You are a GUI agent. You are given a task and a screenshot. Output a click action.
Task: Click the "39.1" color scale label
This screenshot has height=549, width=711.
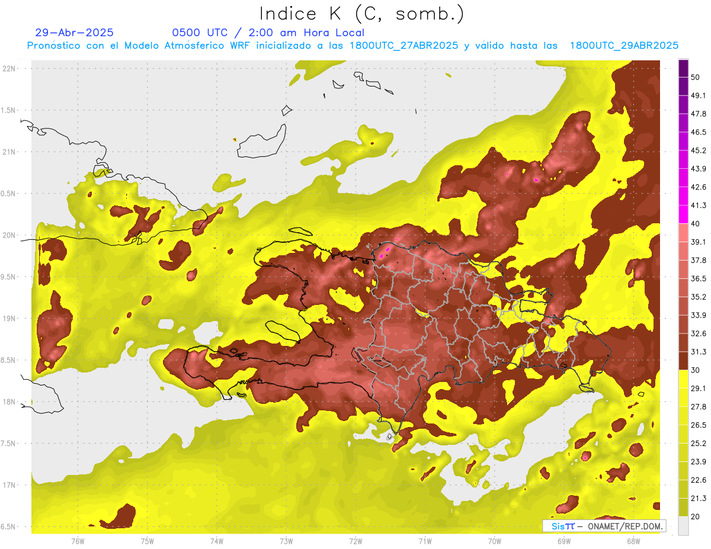click(x=699, y=242)
